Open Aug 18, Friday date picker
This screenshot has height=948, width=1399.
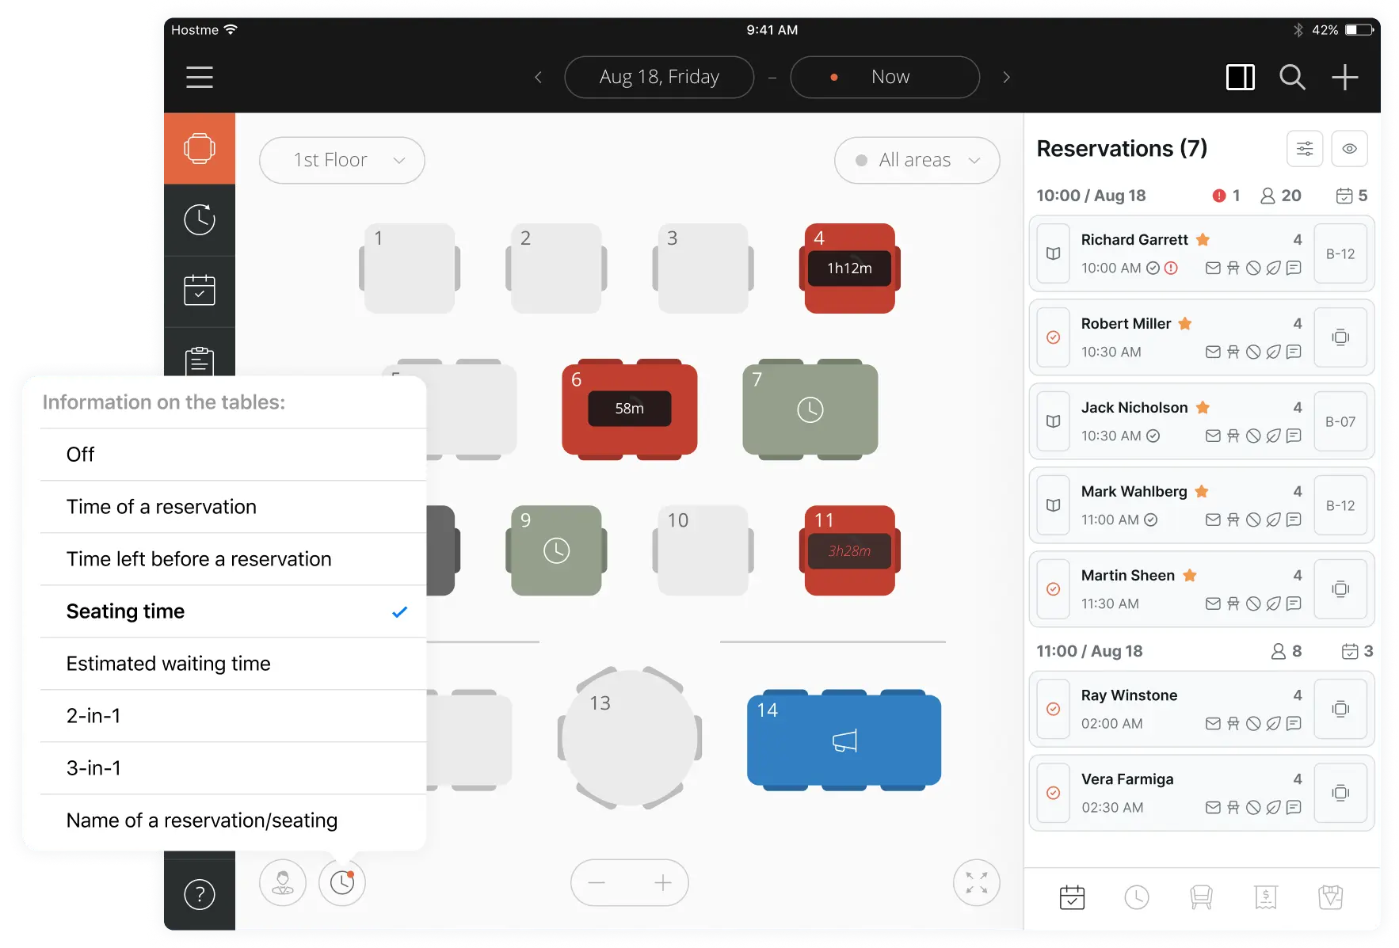click(659, 77)
